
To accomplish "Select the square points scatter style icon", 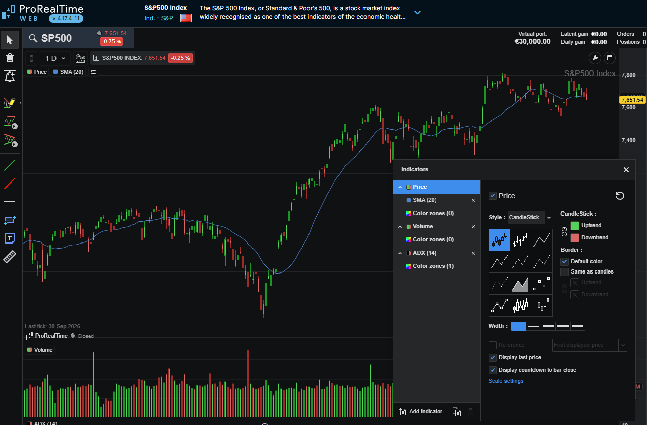I will point(542,284).
